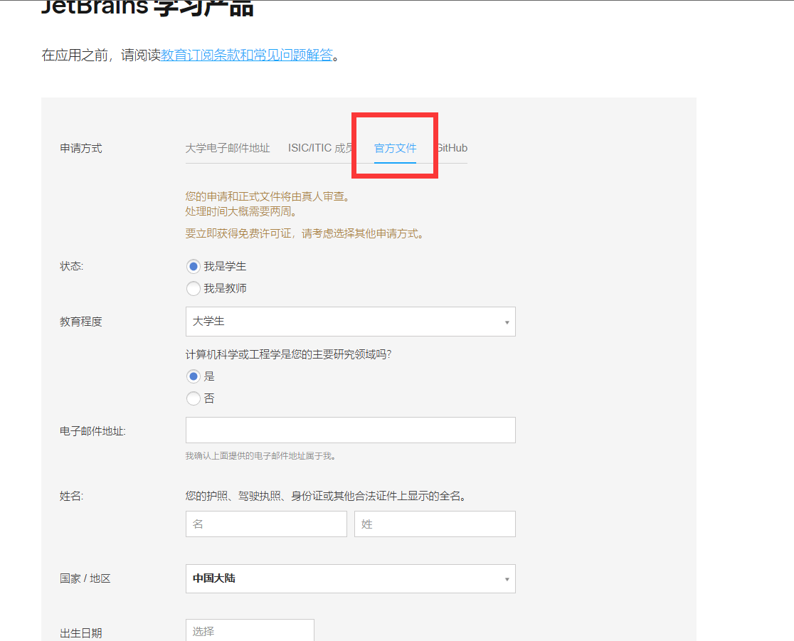This screenshot has width=794, height=641.
Task: Choose 否 for computer science major question
Action: point(193,398)
